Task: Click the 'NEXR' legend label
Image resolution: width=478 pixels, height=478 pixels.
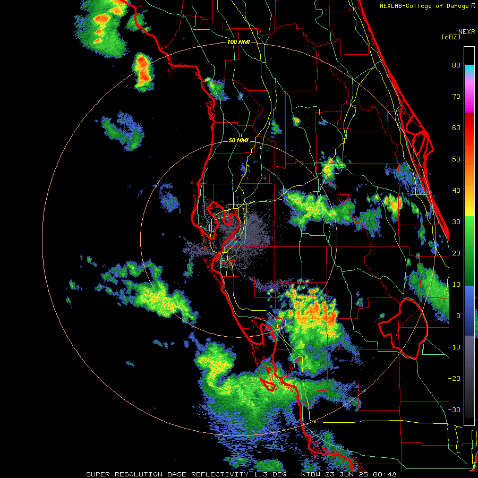Action: (466, 32)
